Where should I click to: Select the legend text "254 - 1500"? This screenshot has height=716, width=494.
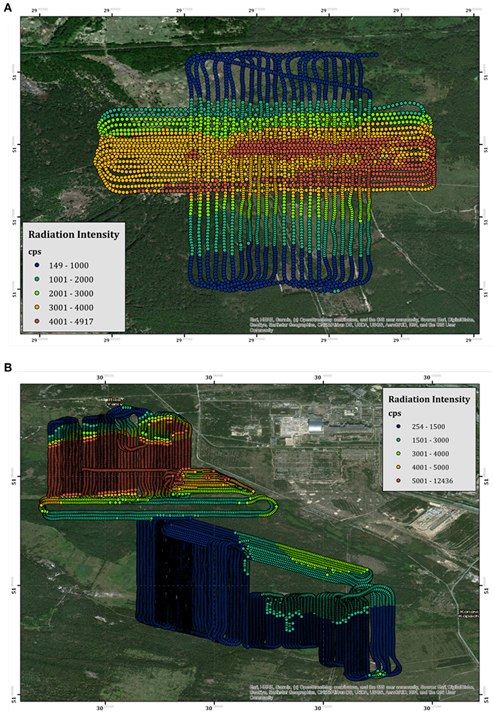tap(427, 427)
